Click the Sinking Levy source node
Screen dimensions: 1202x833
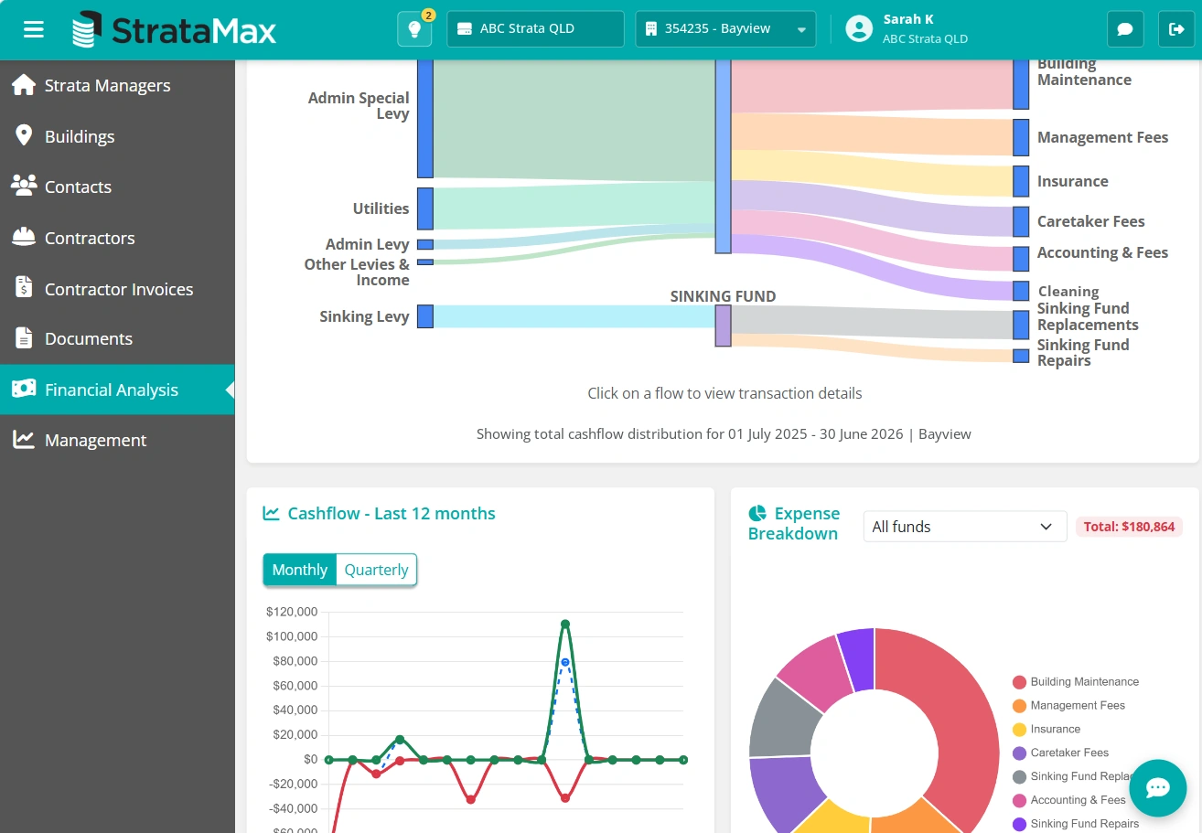(x=425, y=316)
